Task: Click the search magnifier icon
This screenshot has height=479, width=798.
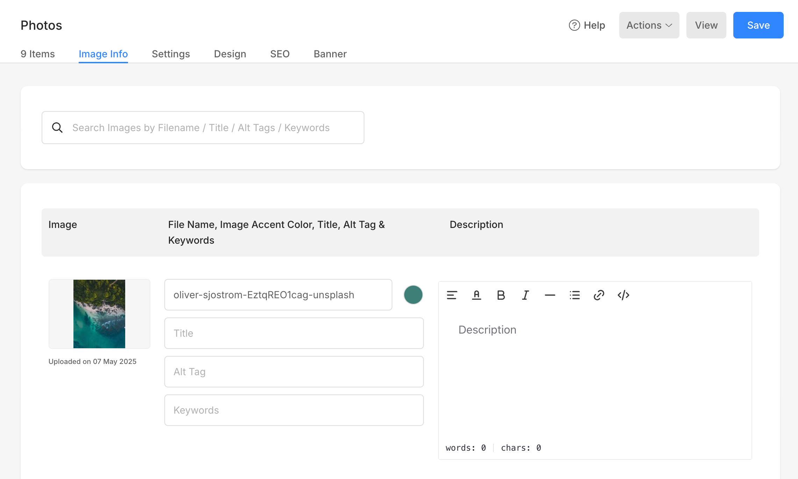Action: [x=57, y=128]
